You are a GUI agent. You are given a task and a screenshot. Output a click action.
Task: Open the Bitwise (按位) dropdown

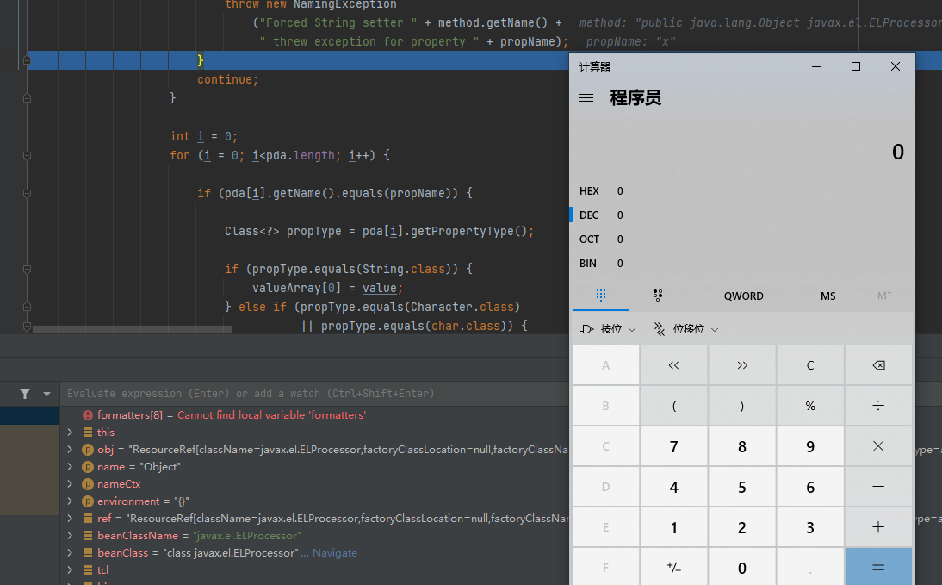point(607,329)
